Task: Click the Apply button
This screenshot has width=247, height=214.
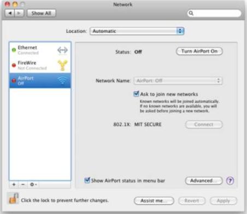Action: [224, 201]
